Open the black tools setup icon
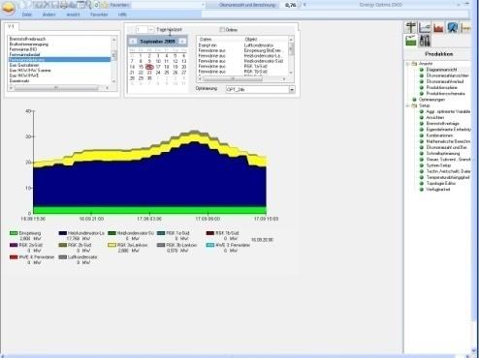Image resolution: width=479 pixels, height=358 pixels. point(425,41)
